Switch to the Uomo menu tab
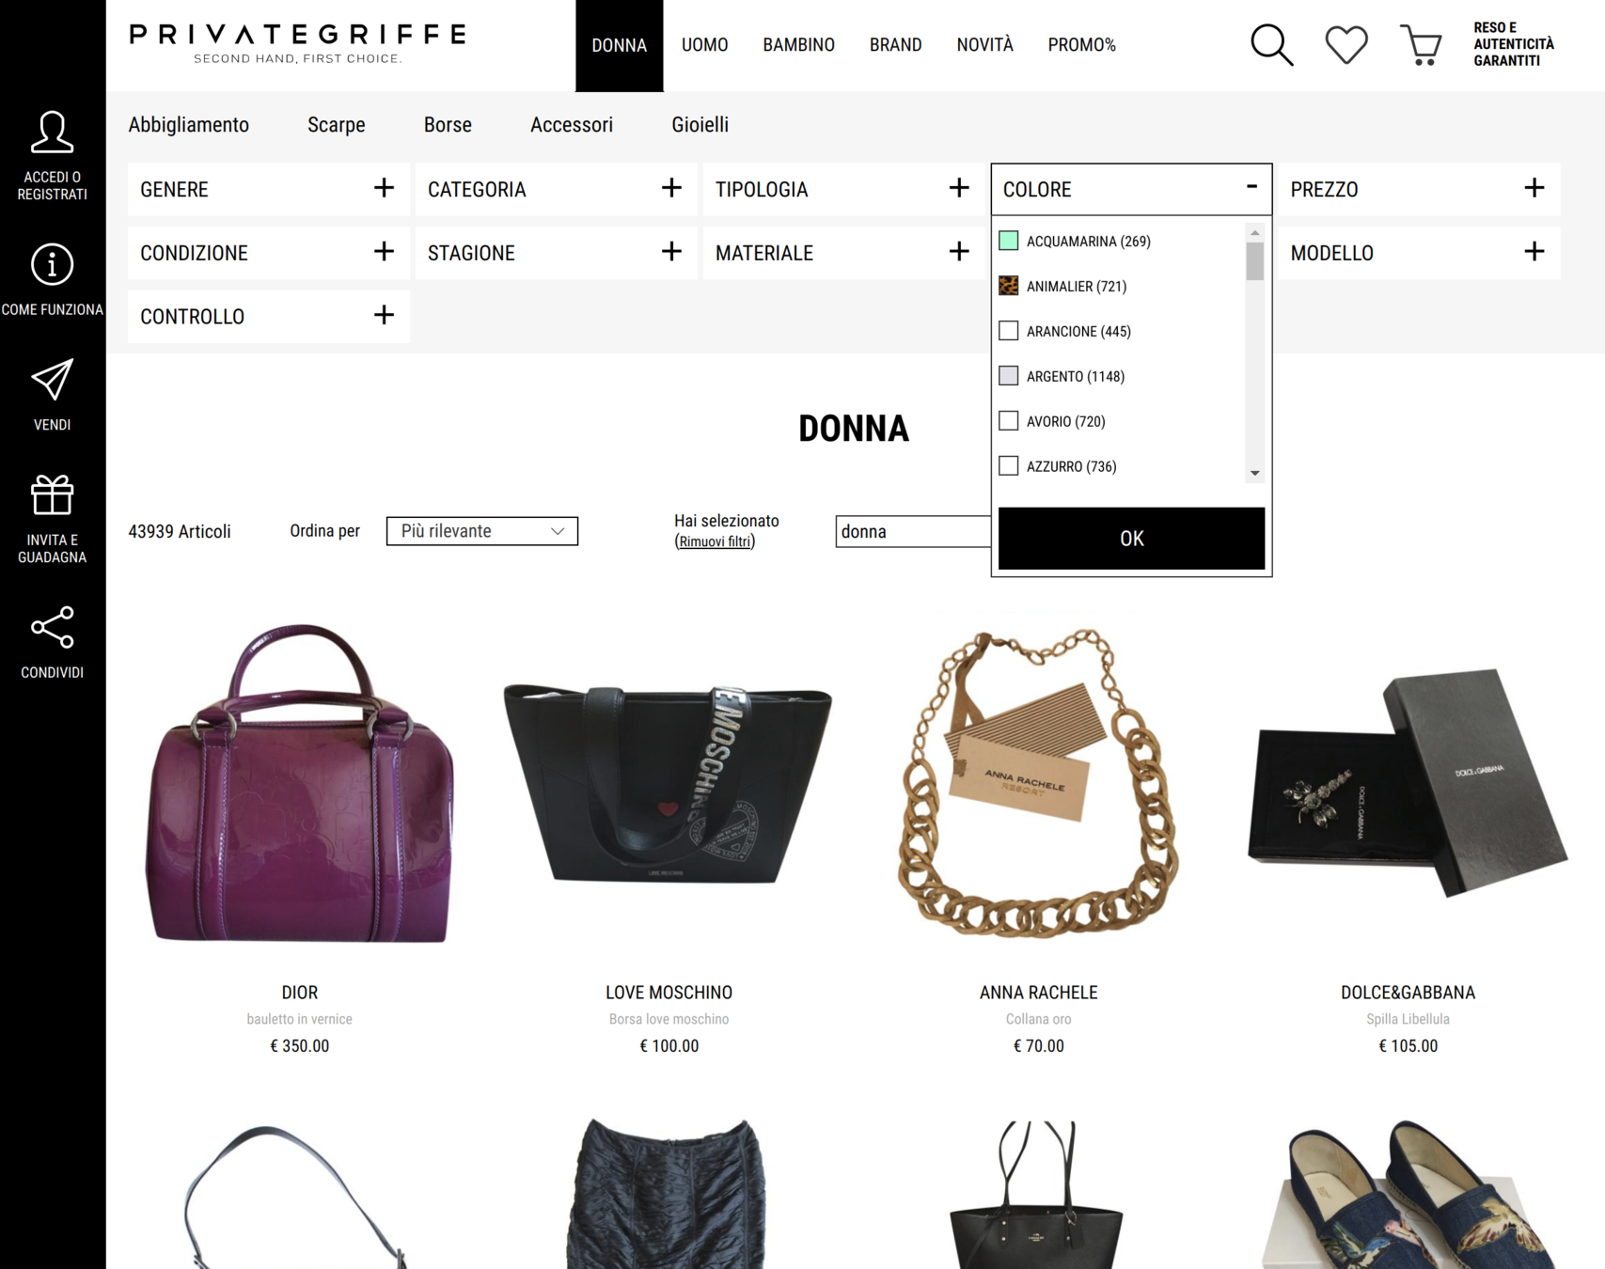Image resolution: width=1605 pixels, height=1269 pixels. pyautogui.click(x=704, y=45)
